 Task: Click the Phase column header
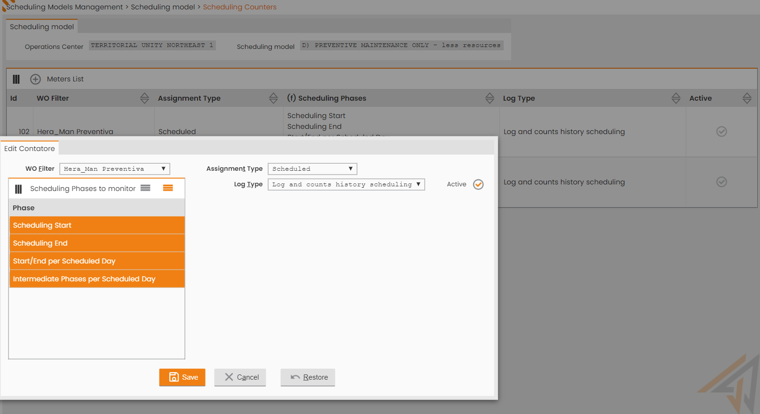point(97,208)
